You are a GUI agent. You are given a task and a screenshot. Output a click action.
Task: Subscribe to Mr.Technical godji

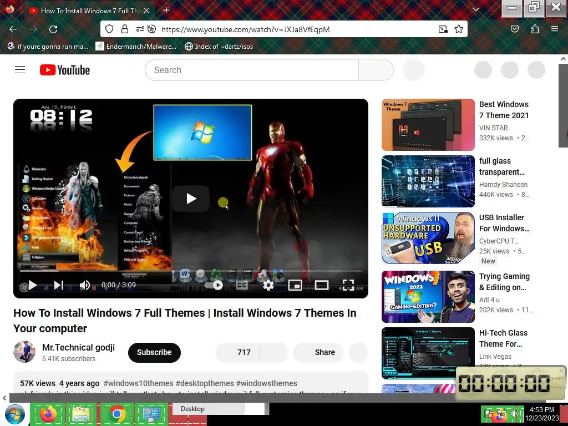154,352
